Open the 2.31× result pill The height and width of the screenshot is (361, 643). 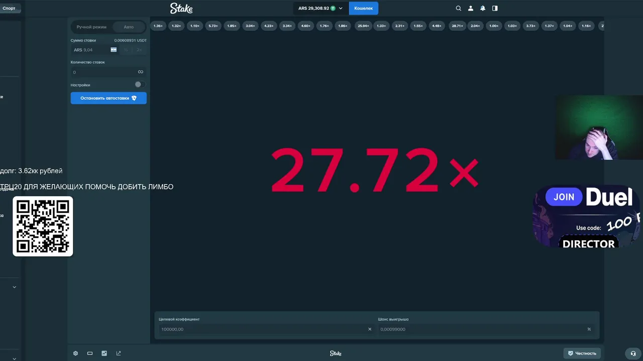coord(400,26)
